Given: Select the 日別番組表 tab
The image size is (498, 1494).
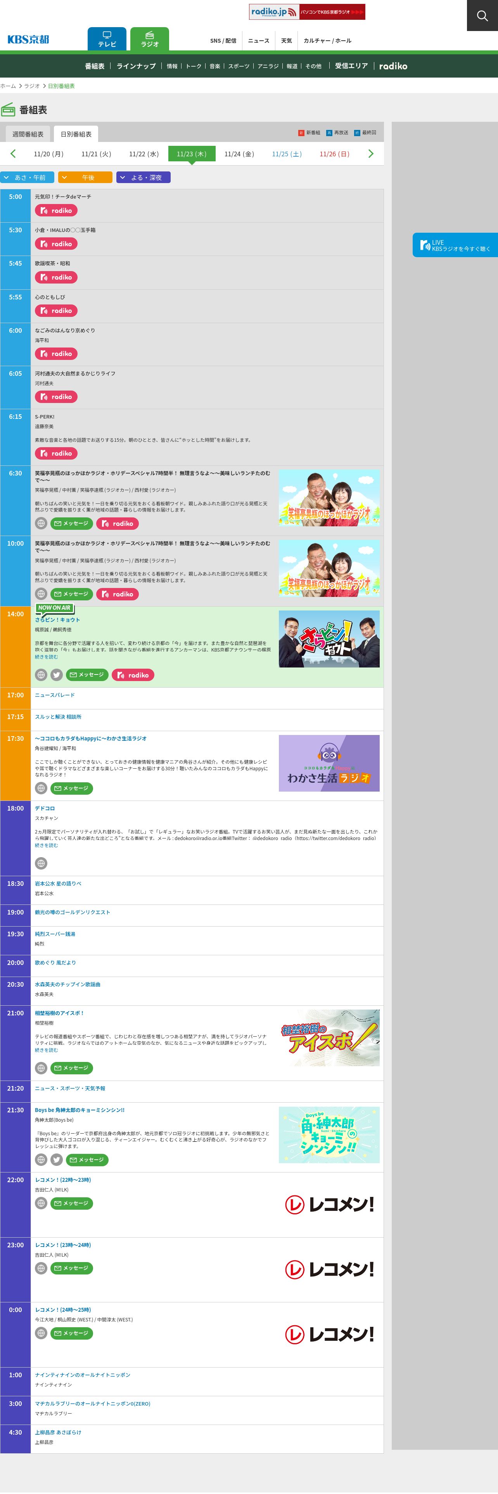Looking at the screenshot, I should 76,134.
